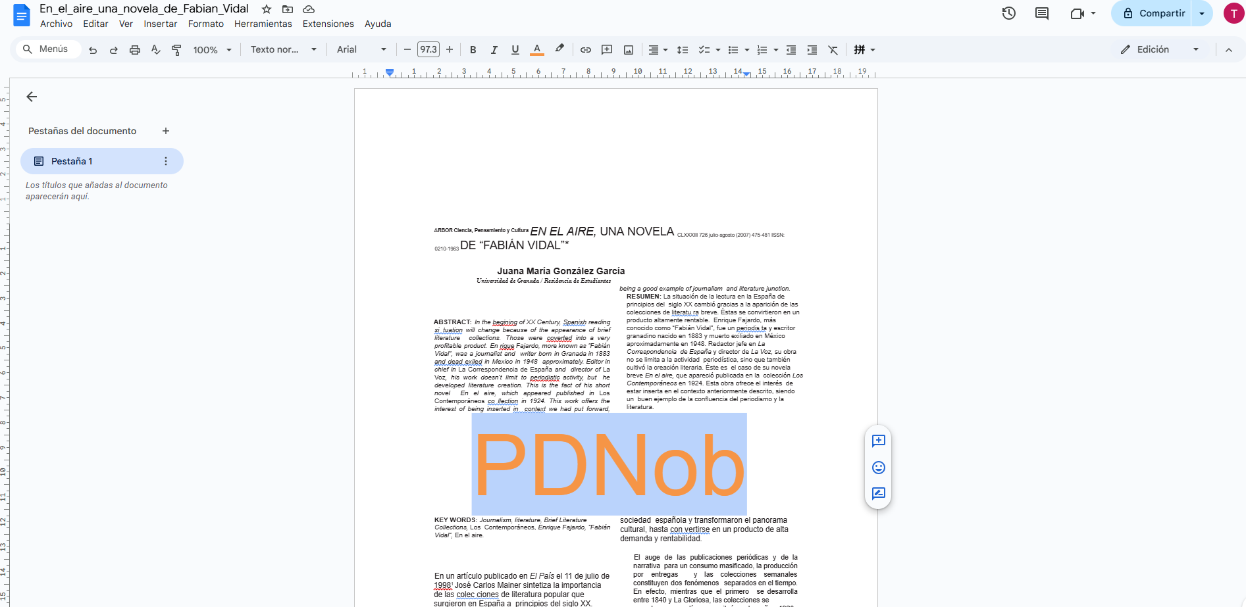This screenshot has height=607, width=1246.
Task: Open the Arial font family dropdown
Action: pos(361,49)
